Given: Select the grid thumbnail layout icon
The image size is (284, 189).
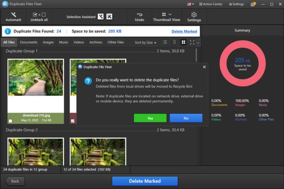Looking at the screenshot, I should tap(184, 42).
